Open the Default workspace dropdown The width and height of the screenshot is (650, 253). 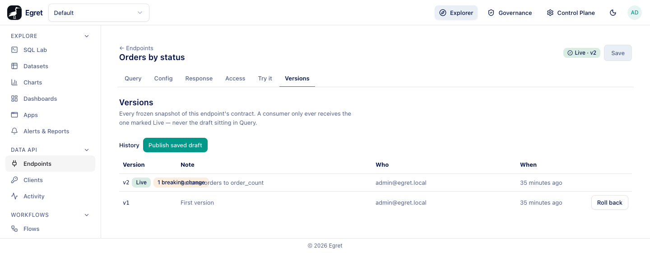pyautogui.click(x=99, y=13)
